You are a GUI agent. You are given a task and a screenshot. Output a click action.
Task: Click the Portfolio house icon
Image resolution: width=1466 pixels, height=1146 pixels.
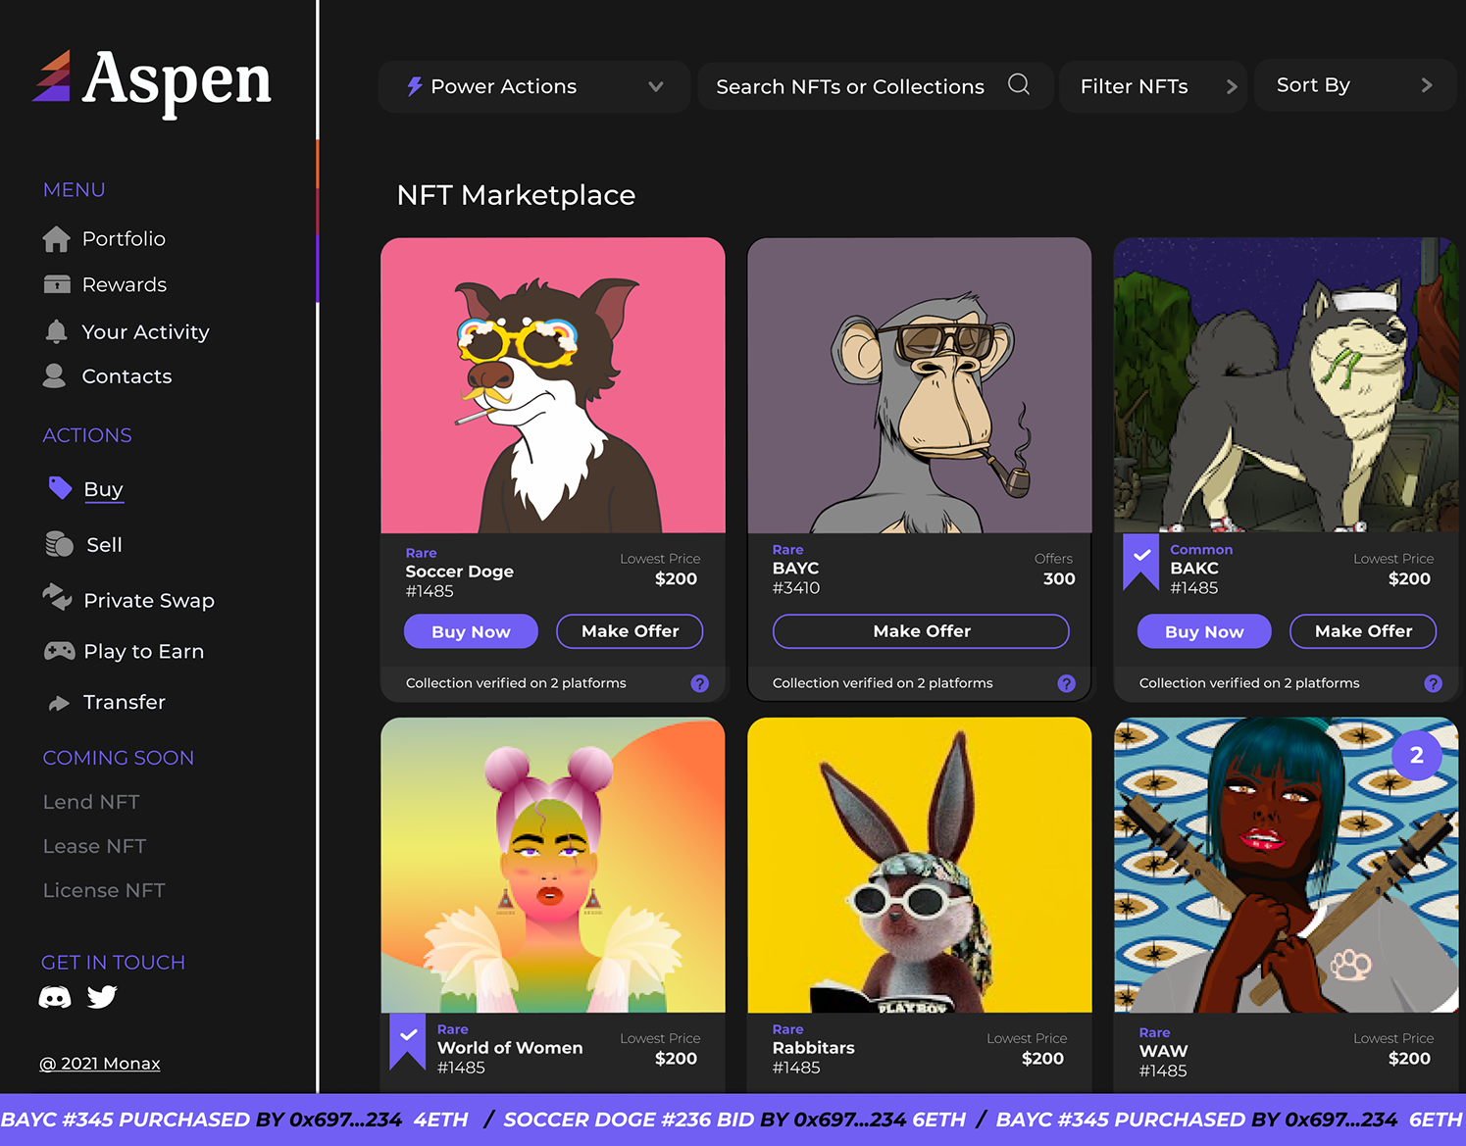(57, 239)
